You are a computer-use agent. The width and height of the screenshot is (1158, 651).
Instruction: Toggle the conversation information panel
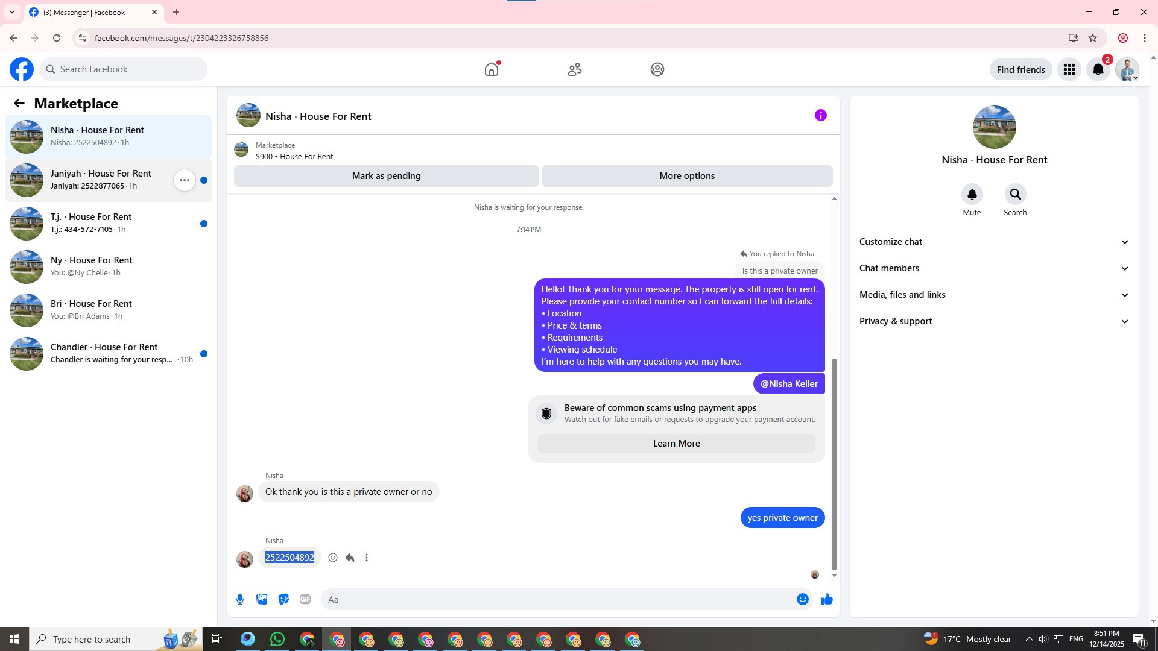pyautogui.click(x=820, y=115)
